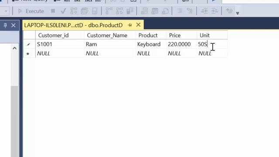Click the Cancel Executing Query stop icon

tap(53, 11)
